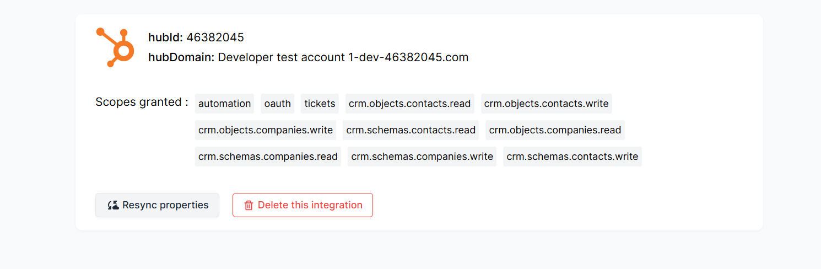Click the crm.objects.contacts.read scope chip

point(410,104)
